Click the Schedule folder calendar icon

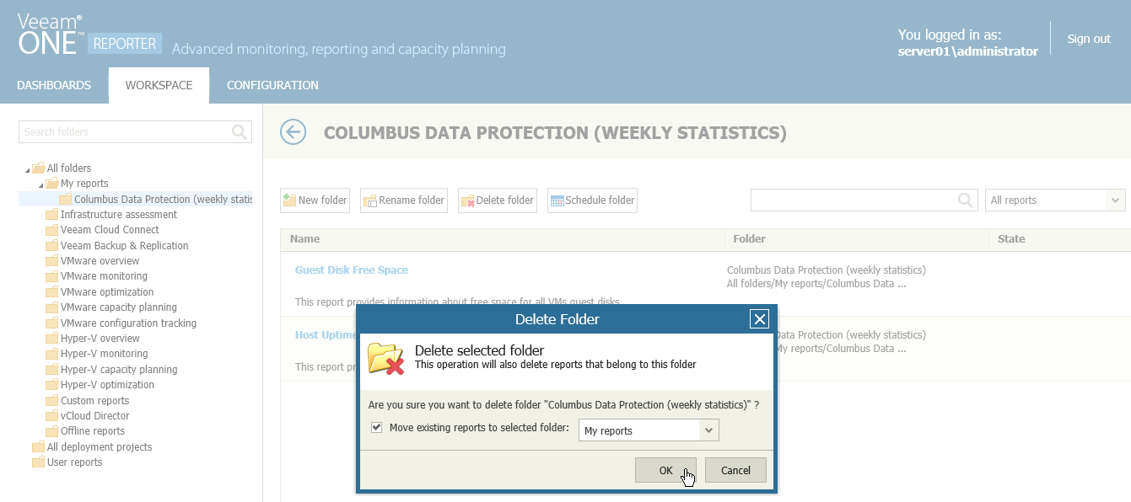click(x=557, y=200)
